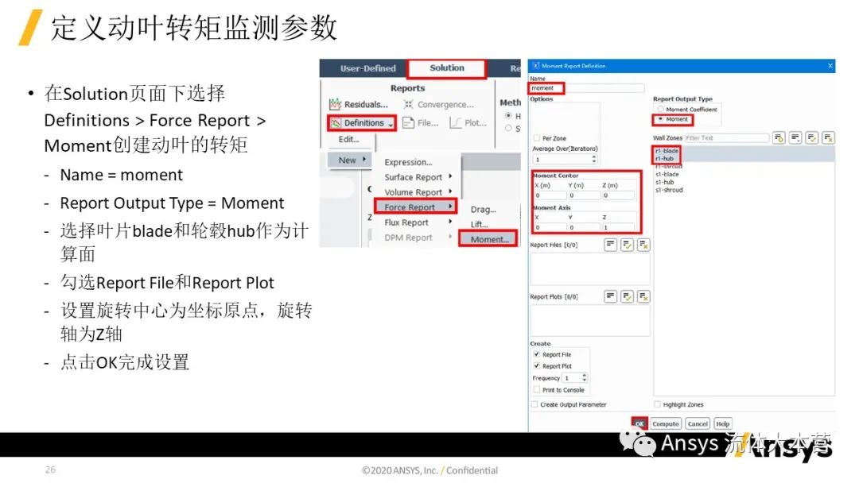The height and width of the screenshot is (483, 859).
Task: Choose Drag... from Force Report
Action: pos(484,210)
